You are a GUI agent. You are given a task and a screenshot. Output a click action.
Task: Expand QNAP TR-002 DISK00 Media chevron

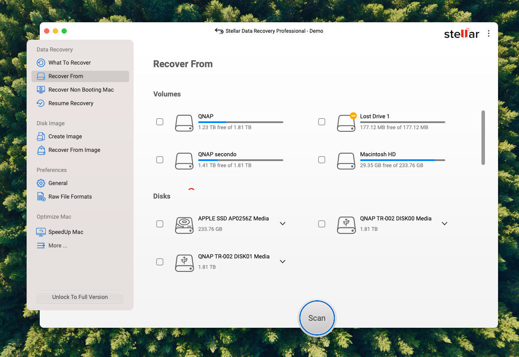pyautogui.click(x=444, y=223)
